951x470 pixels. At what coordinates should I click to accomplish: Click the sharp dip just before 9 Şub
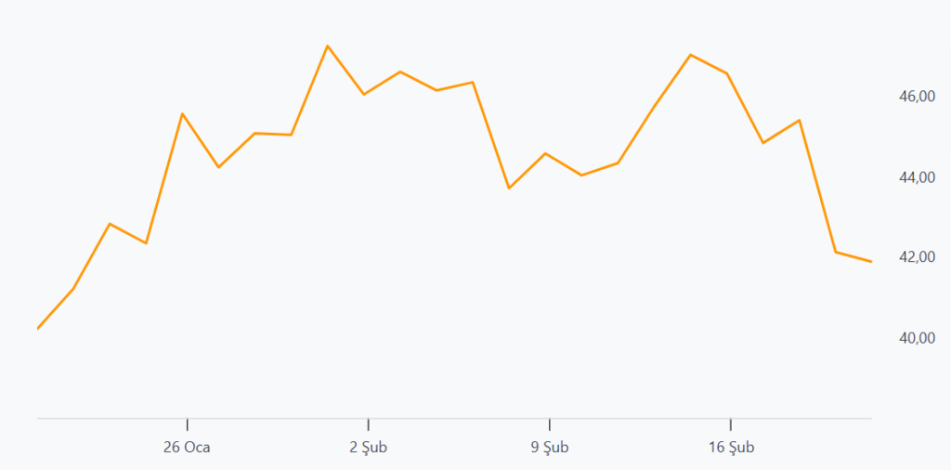click(509, 188)
